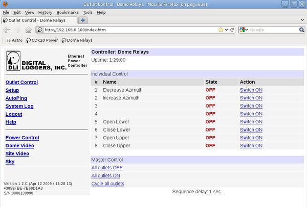Viewport: 307px width, 207px height.
Task: Open the Tools menu
Action: pyautogui.click(x=87, y=12)
